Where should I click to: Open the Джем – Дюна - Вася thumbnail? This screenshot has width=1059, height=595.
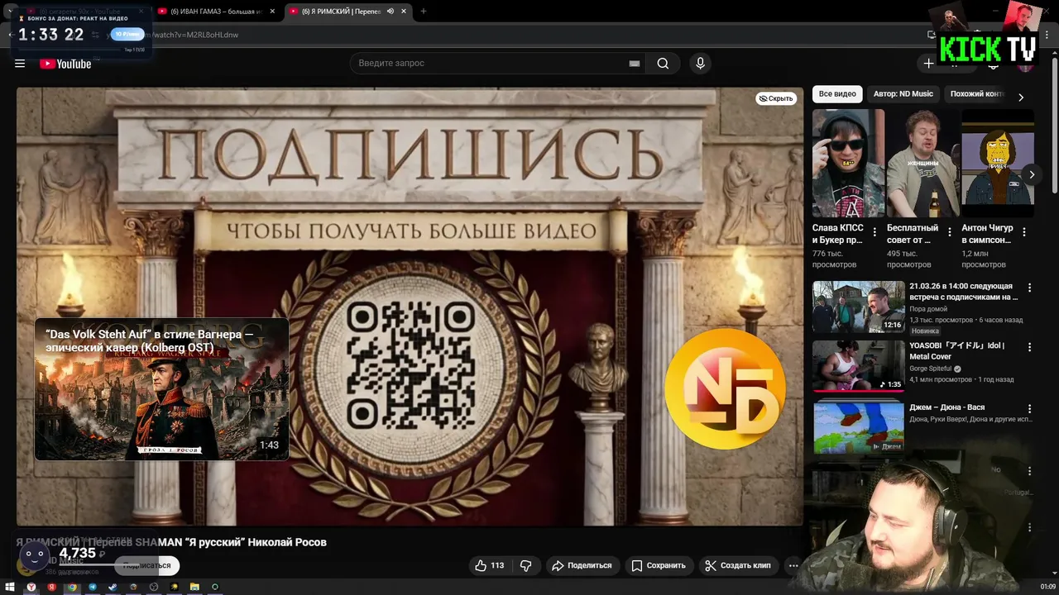pos(859,427)
